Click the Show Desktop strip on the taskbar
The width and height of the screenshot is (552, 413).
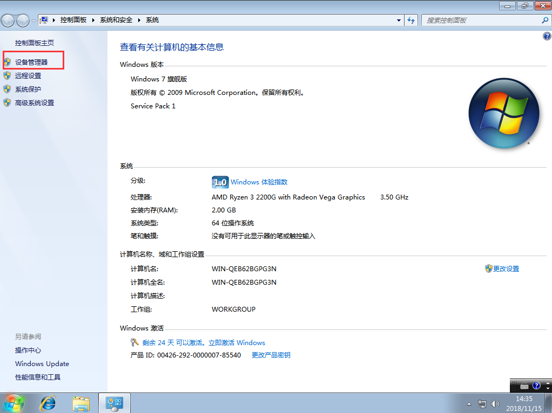pyautogui.click(x=548, y=403)
